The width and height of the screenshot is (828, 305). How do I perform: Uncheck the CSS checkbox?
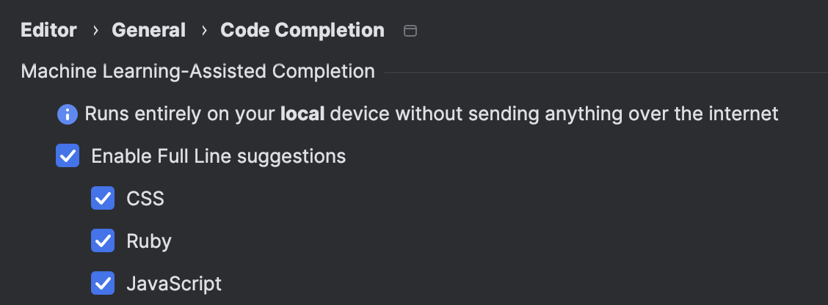(x=103, y=199)
